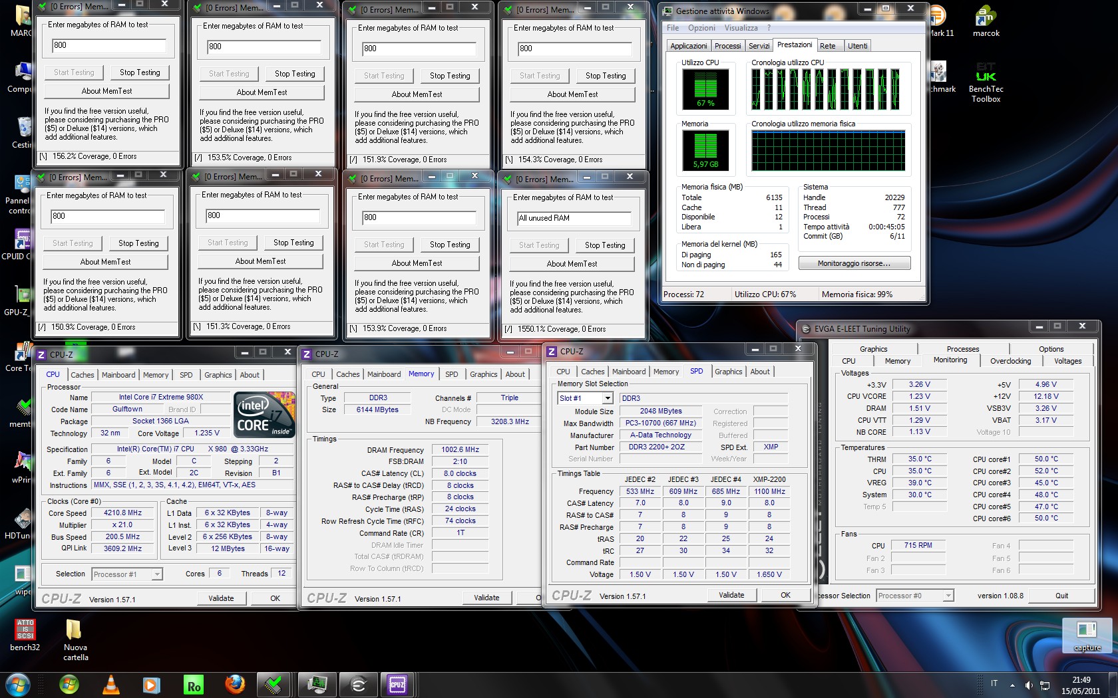Select the marcok desktop icon
1118x698 pixels.
coord(986,21)
